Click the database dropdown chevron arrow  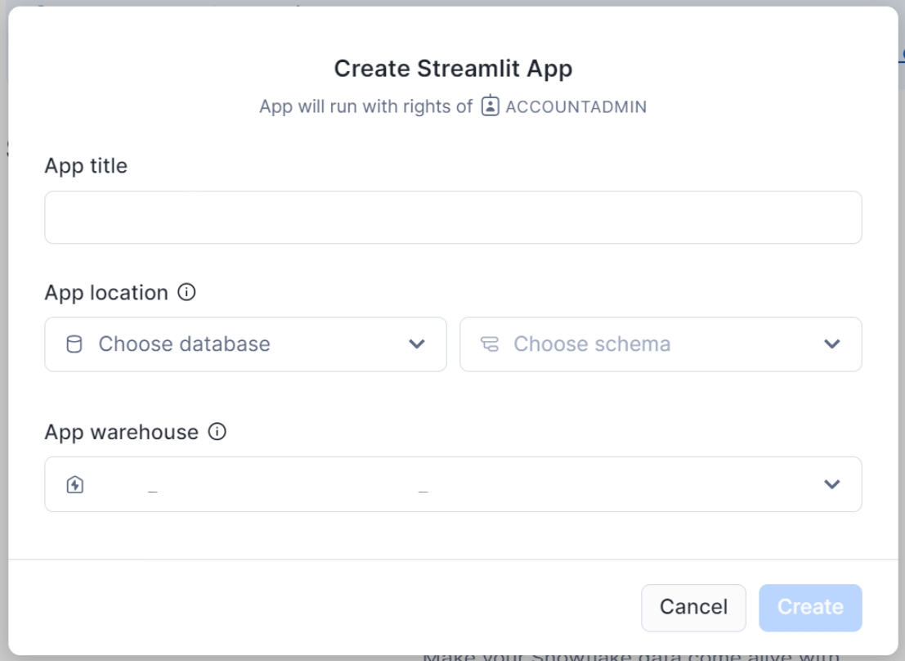point(417,344)
